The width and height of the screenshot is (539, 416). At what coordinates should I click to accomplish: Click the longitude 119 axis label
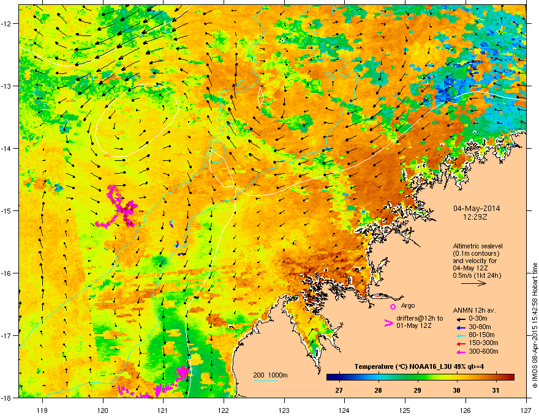[42, 410]
